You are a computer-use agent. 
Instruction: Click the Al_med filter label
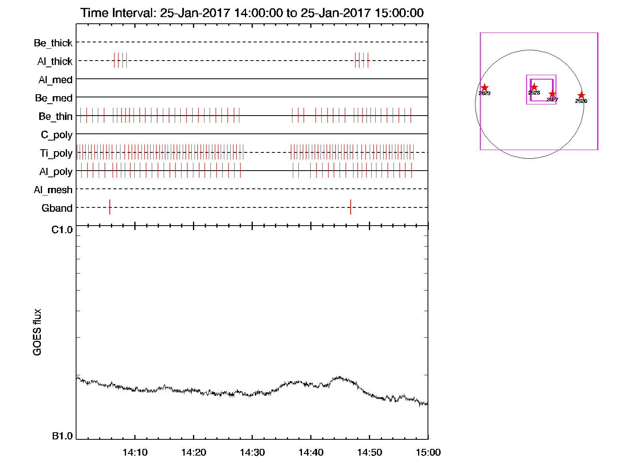(55, 80)
